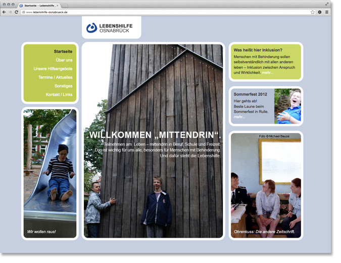Click the 'Ohrenkuss: Die andere Zeitschrift.' caption
The image size is (341, 263).
coord(264,232)
